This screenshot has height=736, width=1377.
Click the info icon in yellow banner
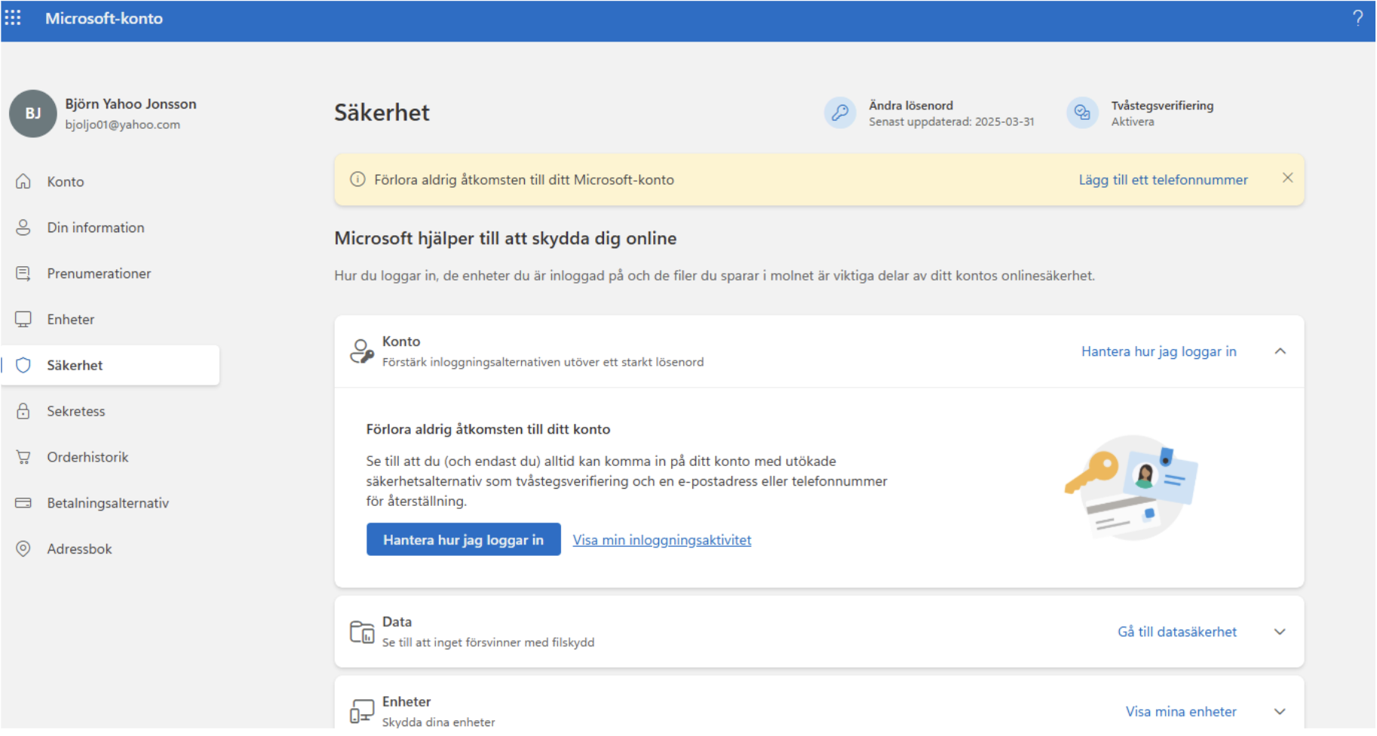357,179
